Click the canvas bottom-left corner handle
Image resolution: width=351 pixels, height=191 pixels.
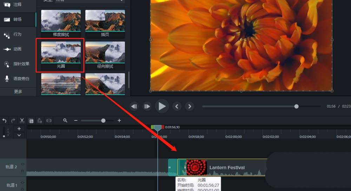(x=151, y=91)
